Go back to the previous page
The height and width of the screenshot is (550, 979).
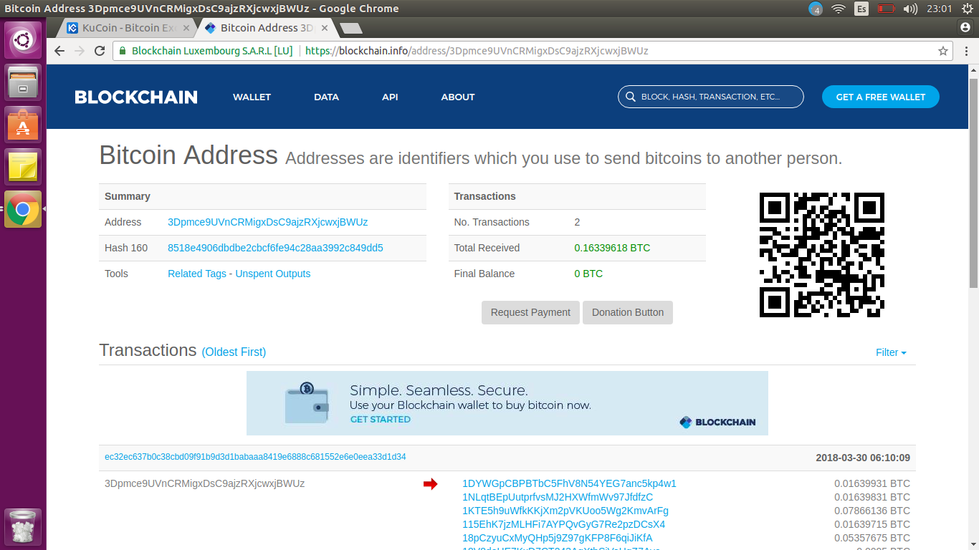tap(59, 51)
